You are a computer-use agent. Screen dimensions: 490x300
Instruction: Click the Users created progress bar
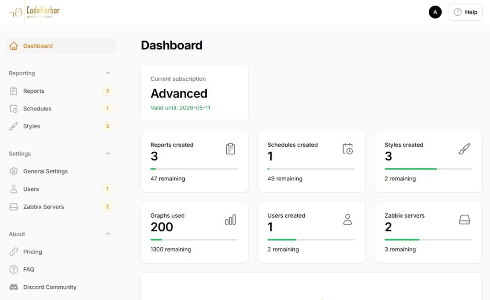point(311,240)
